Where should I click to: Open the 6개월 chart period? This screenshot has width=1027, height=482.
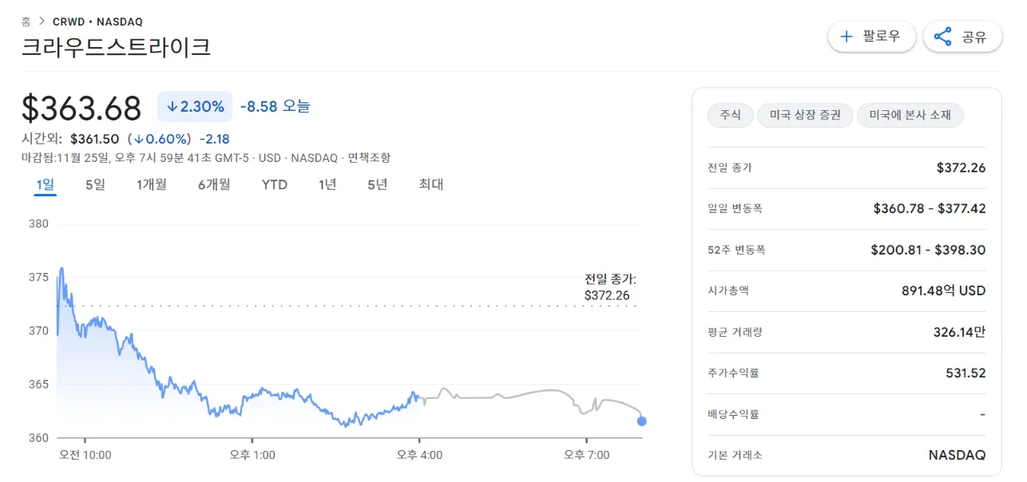click(213, 184)
